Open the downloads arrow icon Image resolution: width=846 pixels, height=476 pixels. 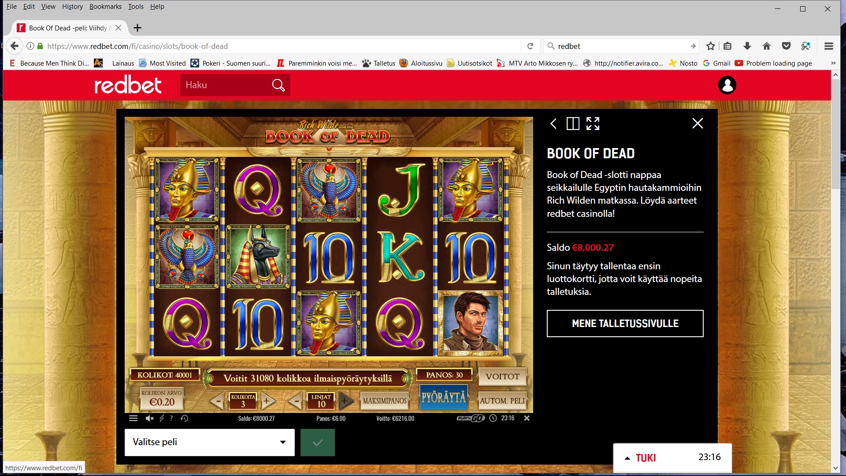(747, 46)
